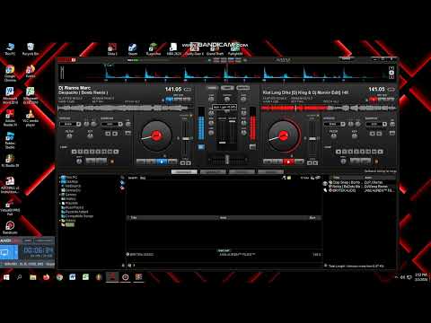Open Steam desktop shortcut
This screenshot has width=431, height=323.
pyautogui.click(x=133, y=49)
